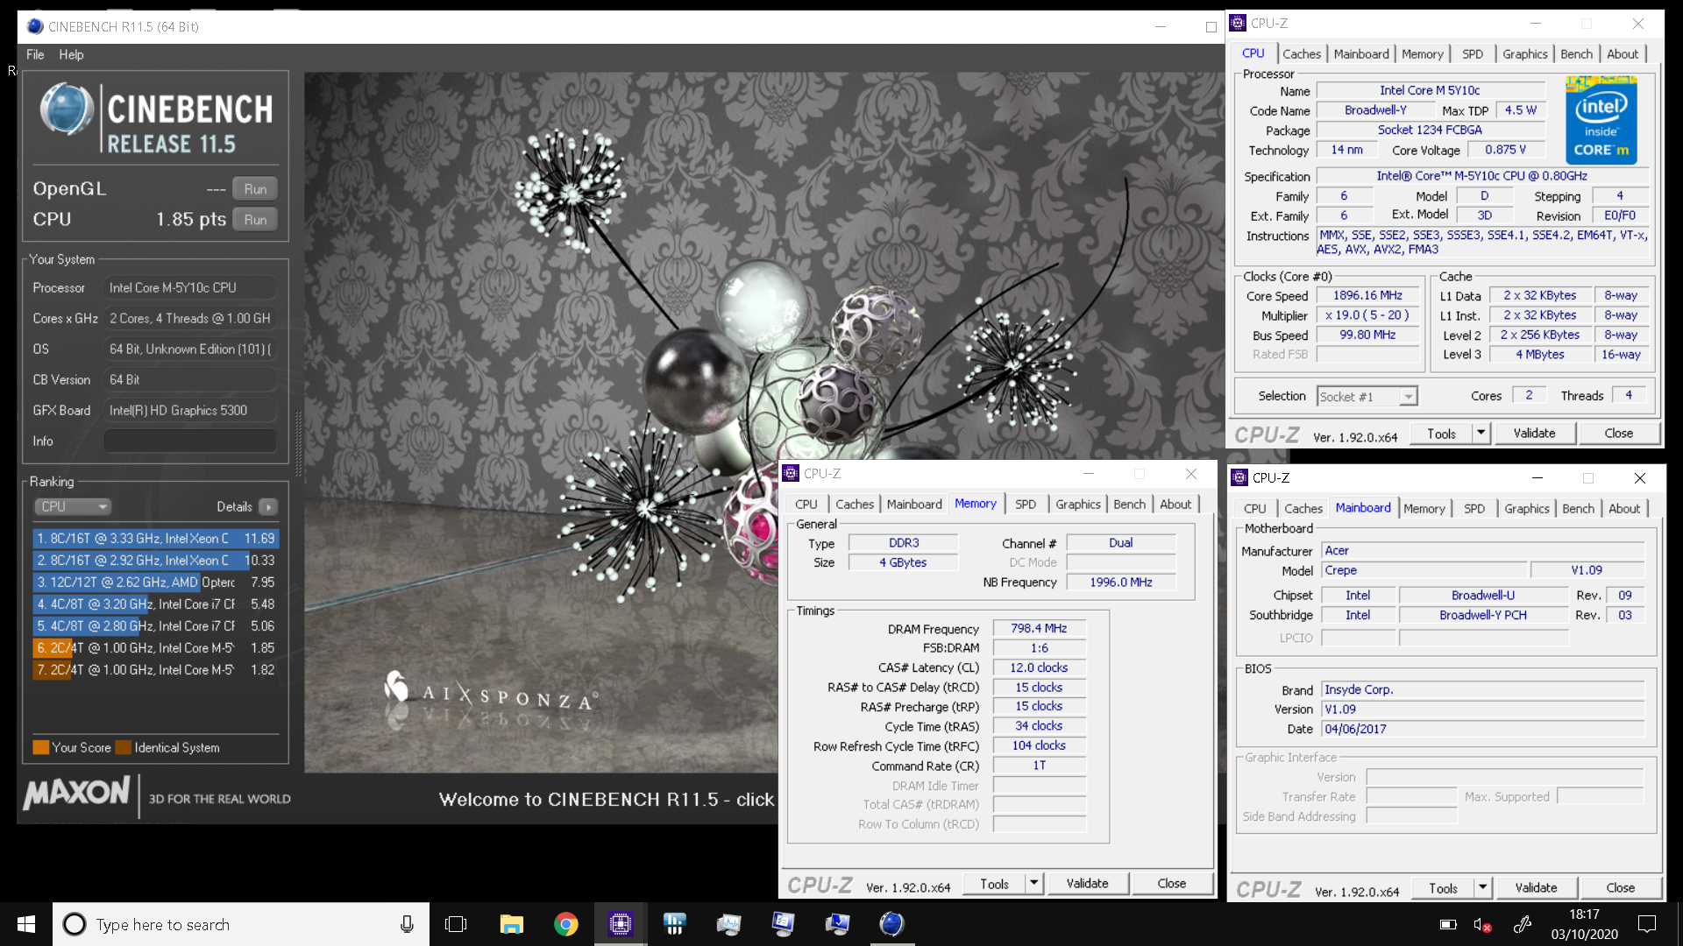
Task: Run the OpenGL benchmark
Action: [255, 189]
